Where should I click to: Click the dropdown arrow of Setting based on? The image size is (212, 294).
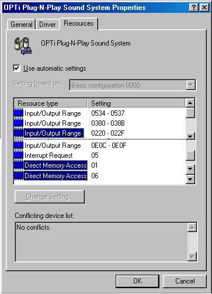pyautogui.click(x=190, y=85)
